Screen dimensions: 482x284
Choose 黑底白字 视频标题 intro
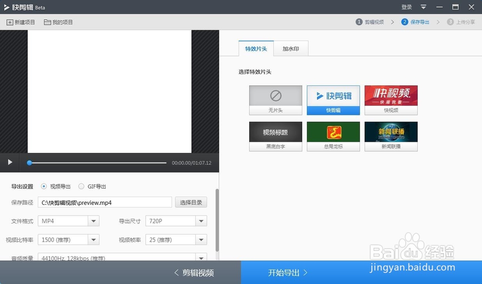(x=275, y=136)
